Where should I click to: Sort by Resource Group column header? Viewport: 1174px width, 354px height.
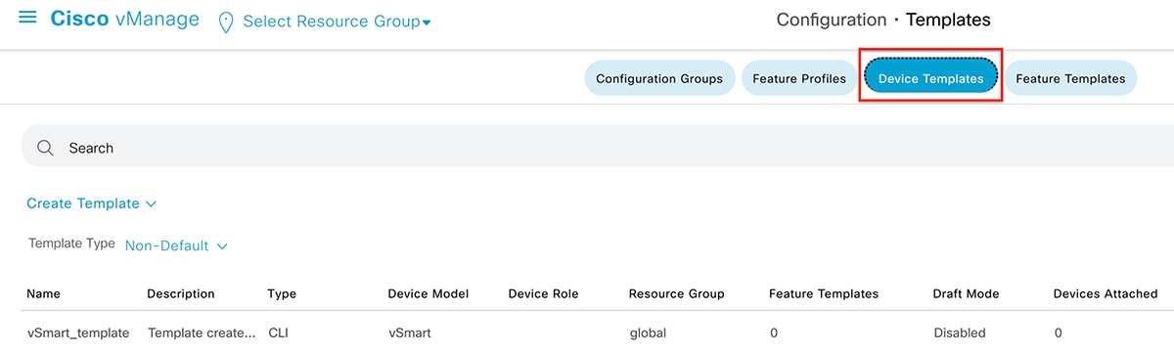[x=676, y=293]
